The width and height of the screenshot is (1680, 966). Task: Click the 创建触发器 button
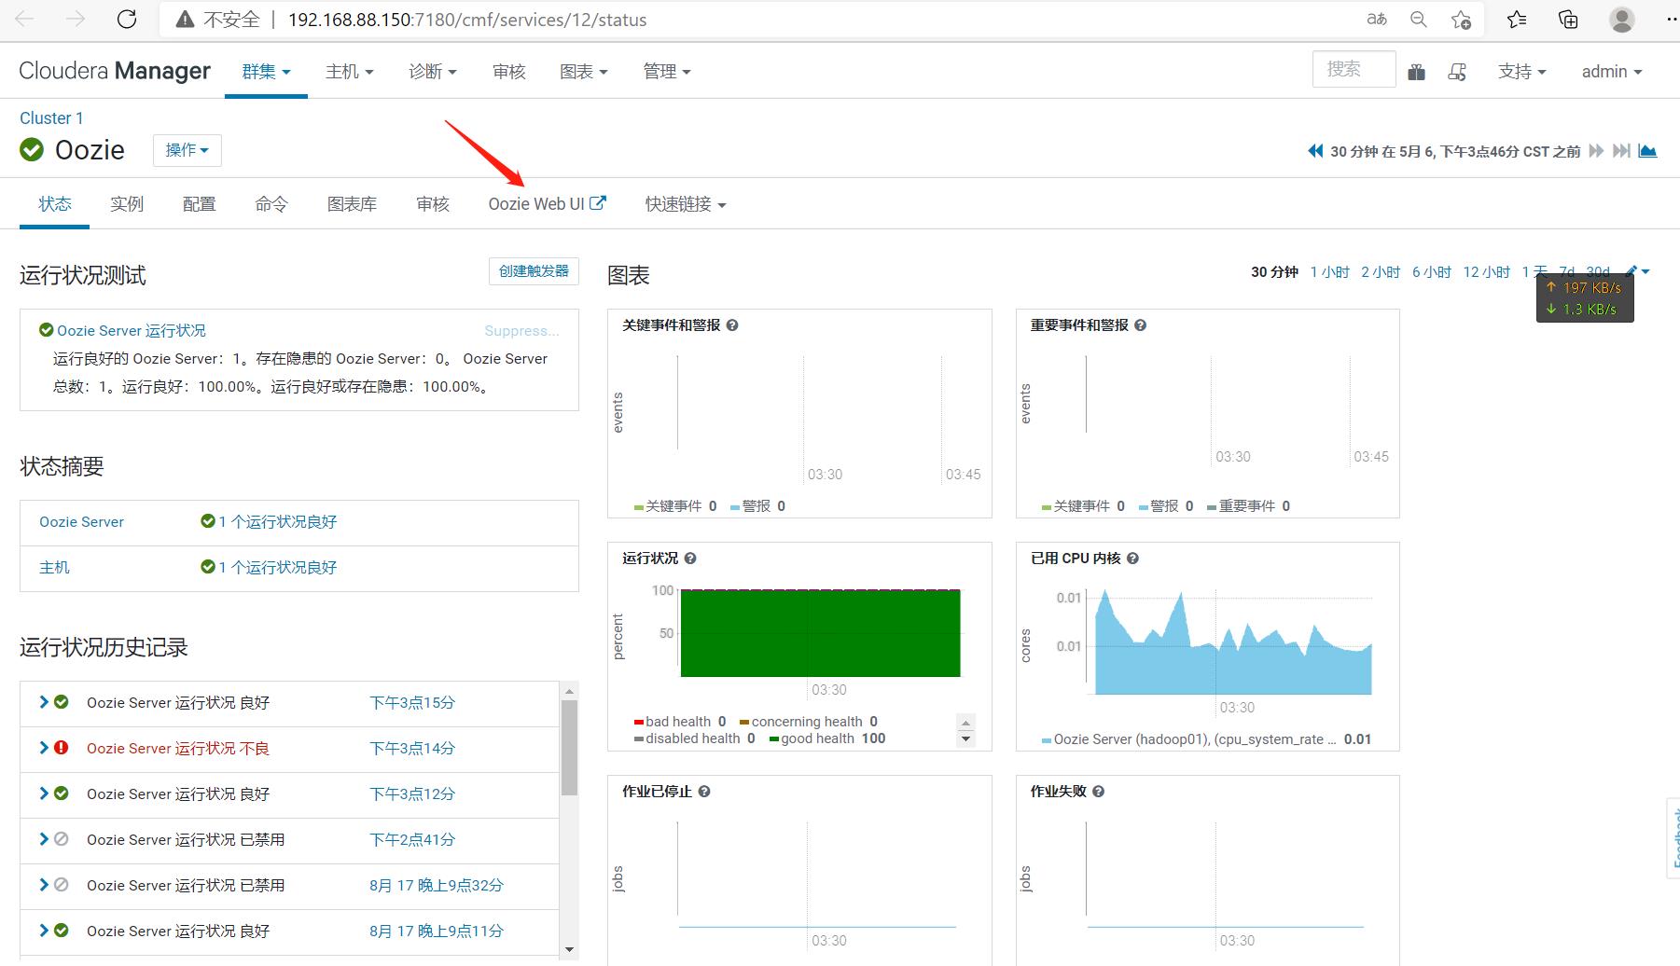[534, 271]
